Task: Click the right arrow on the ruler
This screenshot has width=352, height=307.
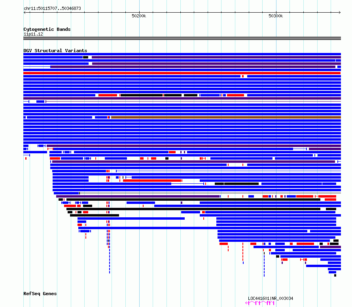Action: point(340,12)
